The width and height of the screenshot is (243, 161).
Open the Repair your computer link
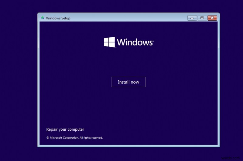pyautogui.click(x=65, y=129)
